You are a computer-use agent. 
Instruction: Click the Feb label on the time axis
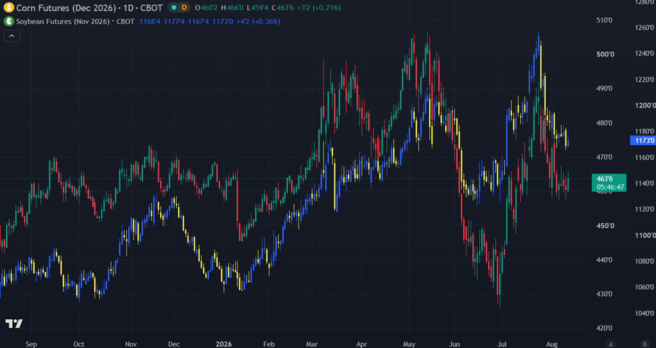point(269,344)
